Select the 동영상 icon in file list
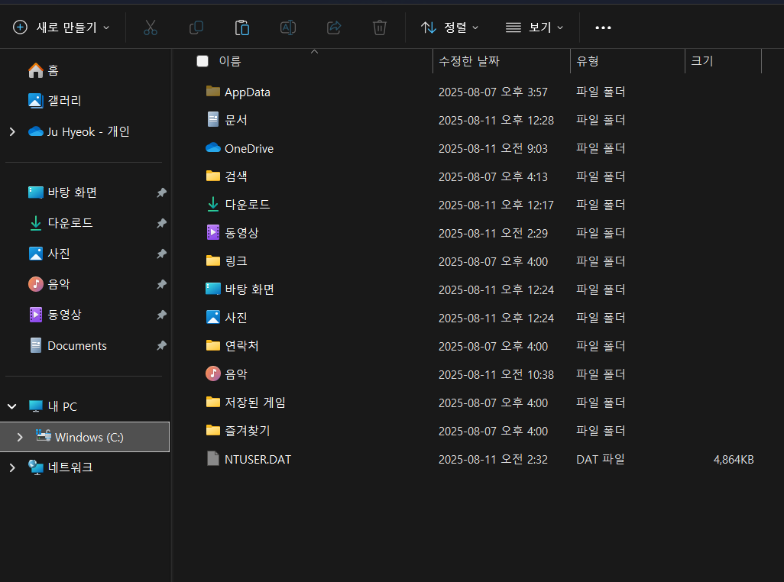Image resolution: width=784 pixels, height=582 pixels. tap(213, 232)
